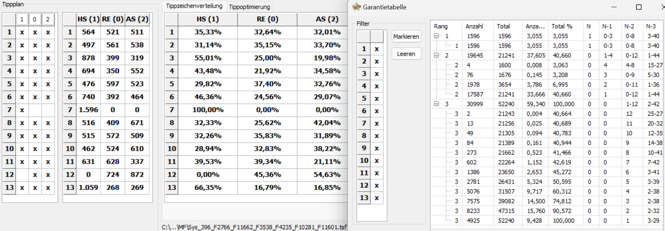Click the Total % column header
665x231 pixels.
562,26
